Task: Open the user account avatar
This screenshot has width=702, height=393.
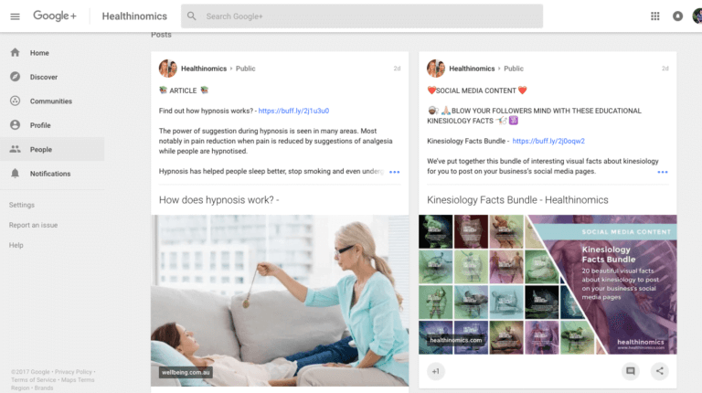Action: coord(698,16)
